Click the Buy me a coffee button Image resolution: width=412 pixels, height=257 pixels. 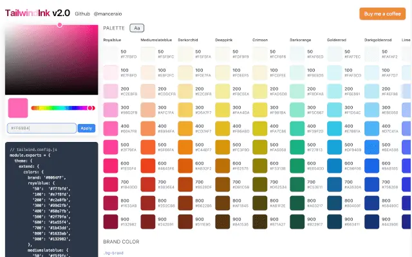382,13
